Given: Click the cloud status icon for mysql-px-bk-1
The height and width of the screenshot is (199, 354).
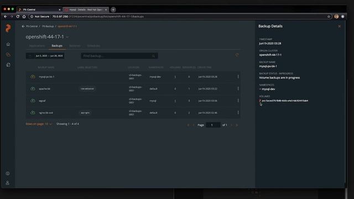Looking at the screenshot, I should (x=33, y=77).
